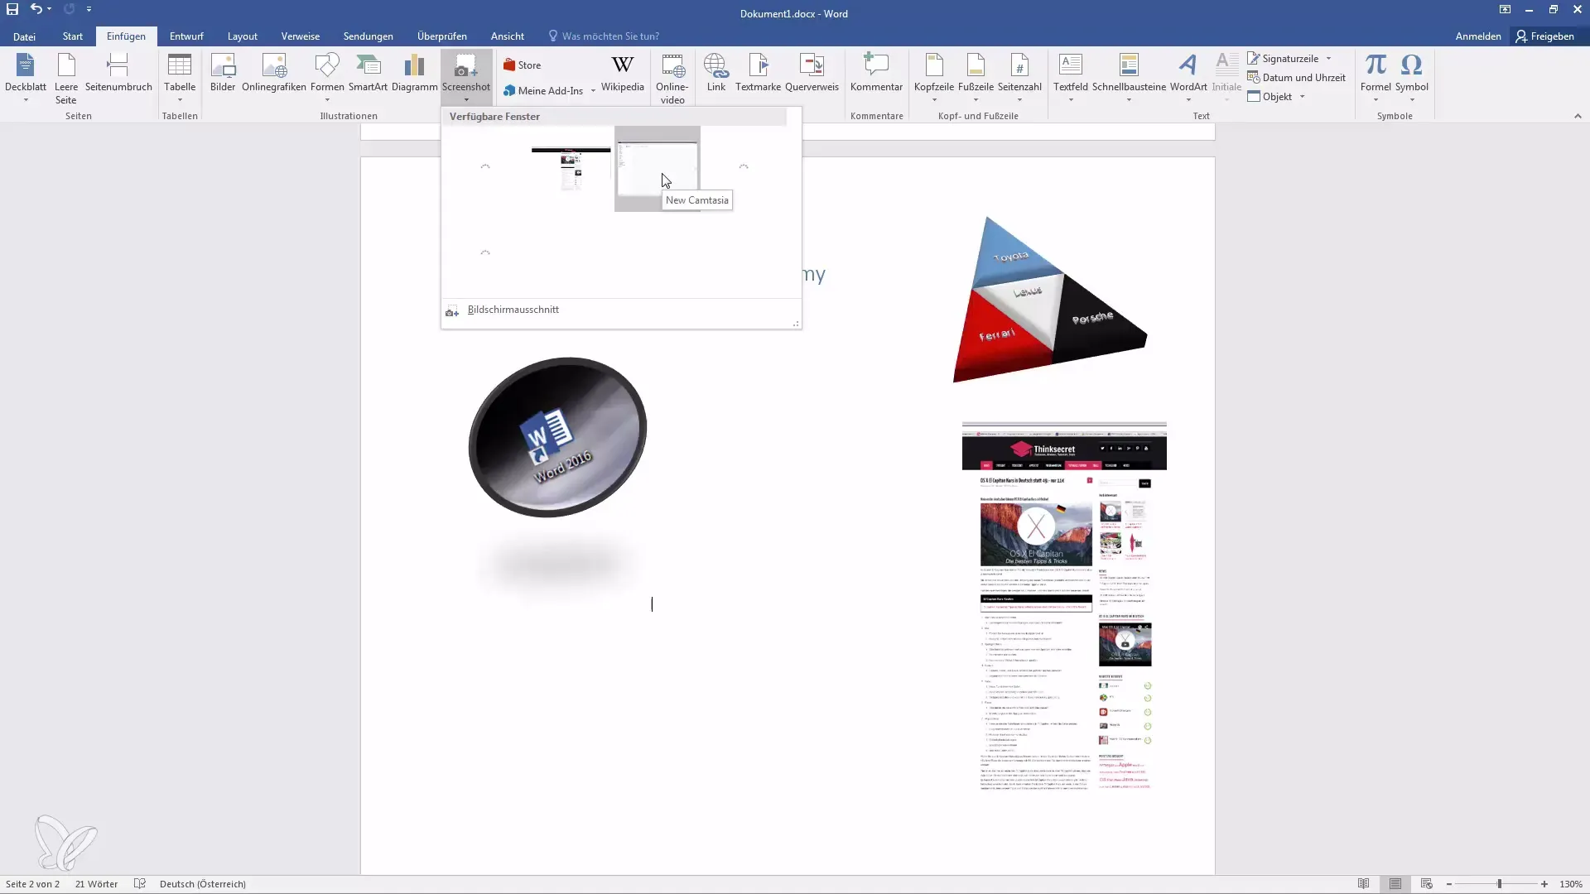The image size is (1590, 894).
Task: Click the Undo arrow icon
Action: pyautogui.click(x=36, y=9)
